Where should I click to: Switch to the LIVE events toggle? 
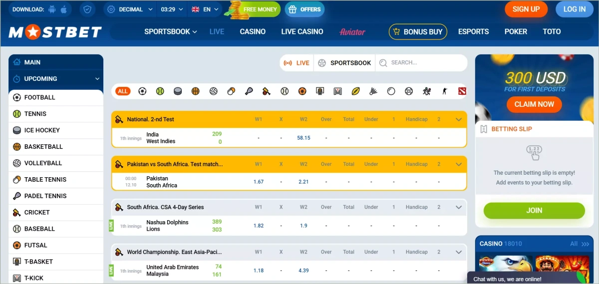pyautogui.click(x=297, y=63)
